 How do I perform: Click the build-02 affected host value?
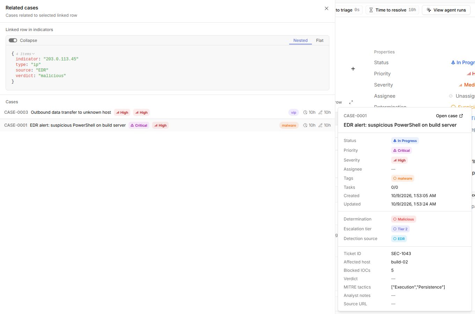click(x=400, y=262)
